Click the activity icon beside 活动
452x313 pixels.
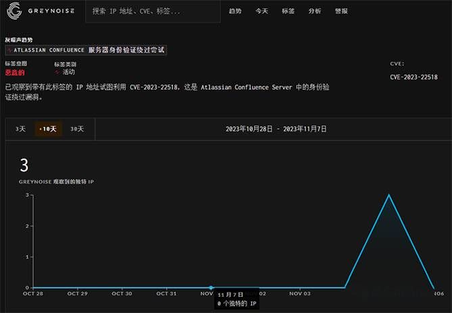(57, 72)
